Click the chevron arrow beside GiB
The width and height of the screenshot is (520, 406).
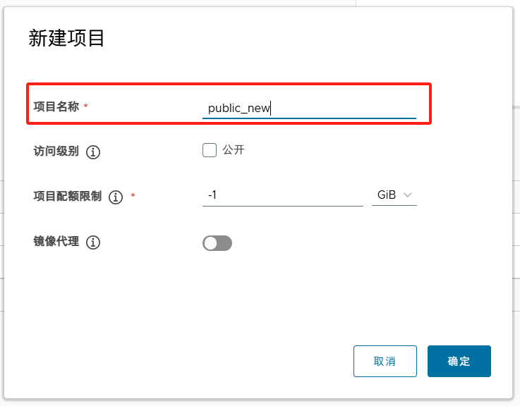coord(407,195)
